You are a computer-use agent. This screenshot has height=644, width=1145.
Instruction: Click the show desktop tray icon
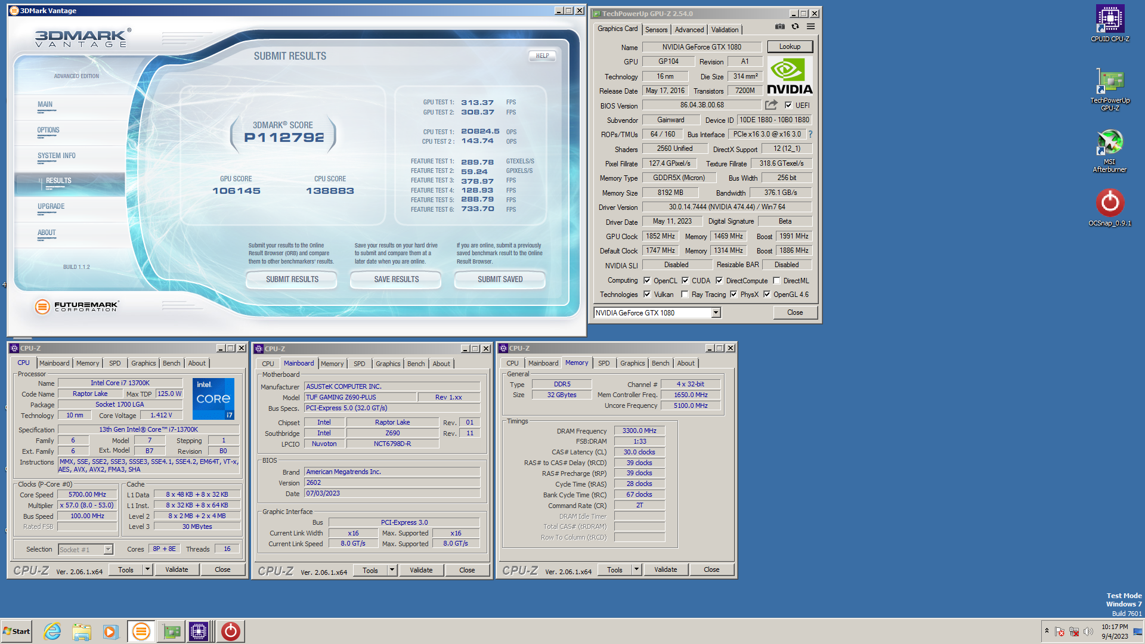[1138, 631]
